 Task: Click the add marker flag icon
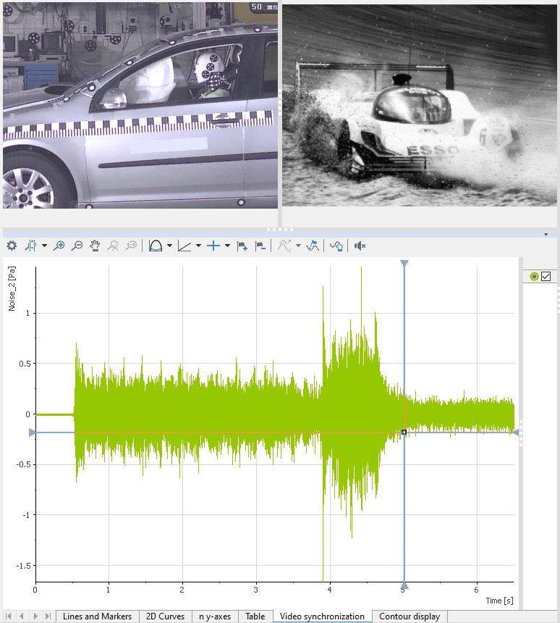[242, 246]
